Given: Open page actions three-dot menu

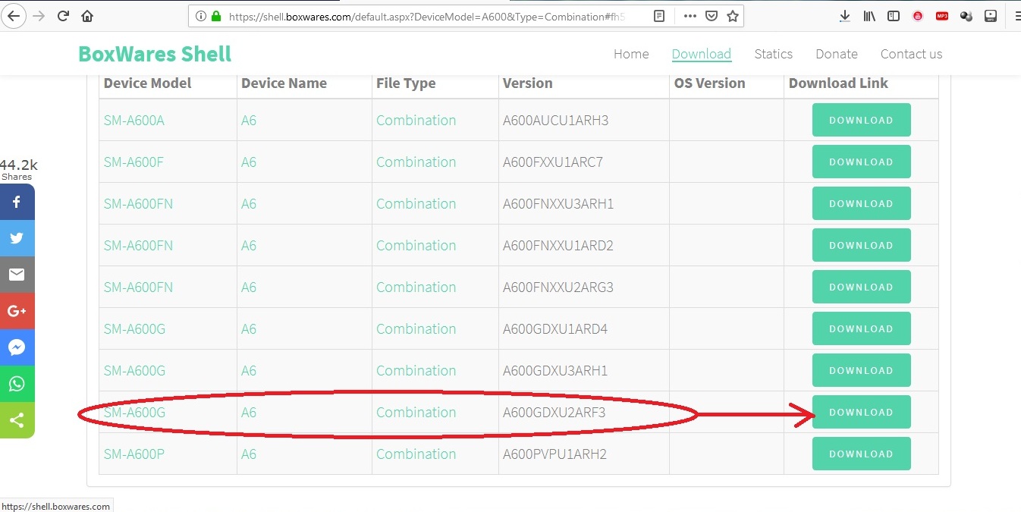Looking at the screenshot, I should [x=690, y=16].
